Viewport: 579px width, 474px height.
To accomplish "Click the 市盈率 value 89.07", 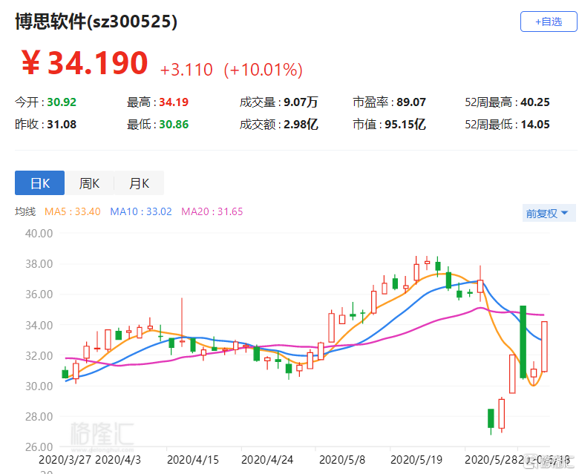I will 411,102.
